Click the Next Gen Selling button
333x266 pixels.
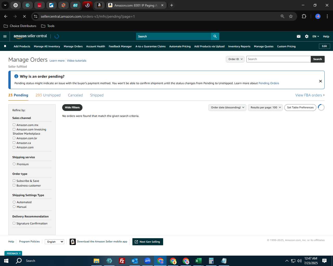[148, 242]
